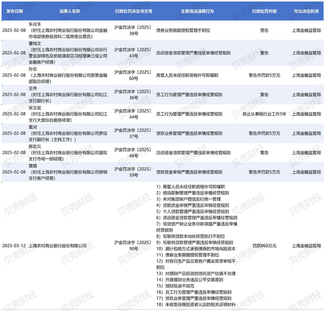
Task: Click the date 2025-03-12
Action: 14,246
